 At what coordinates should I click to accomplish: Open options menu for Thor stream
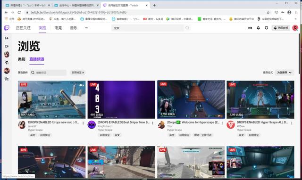pyautogui.click(x=222, y=123)
